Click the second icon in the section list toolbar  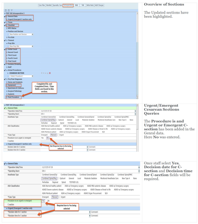[x=9, y=11]
